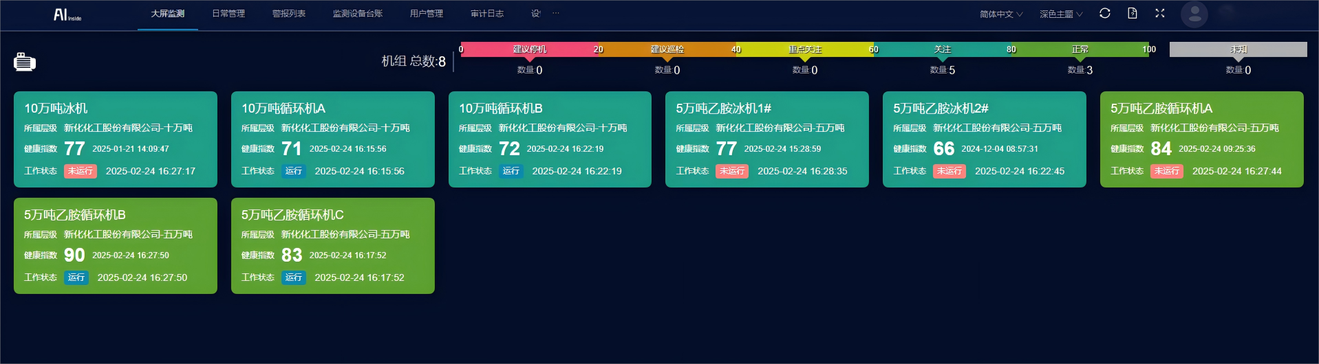Click the 未运行 badge on 5万吨乙胺冰机1#

coord(732,171)
